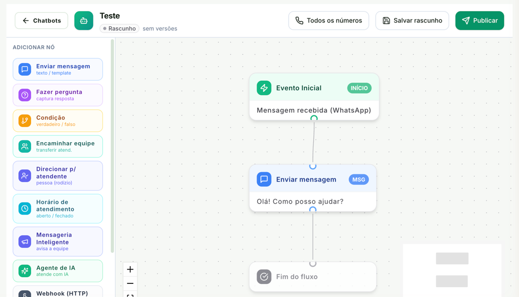
Task: Click the floppy disk save icon
Action: 386,20
